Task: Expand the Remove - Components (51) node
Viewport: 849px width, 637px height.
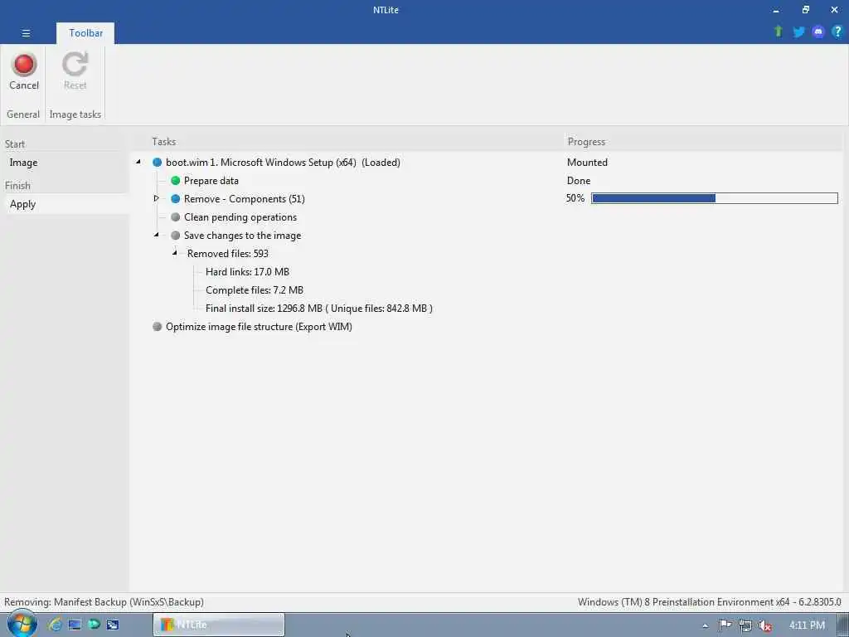Action: (x=157, y=198)
